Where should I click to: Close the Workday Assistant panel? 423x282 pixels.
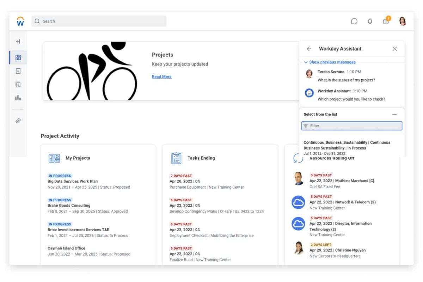[394, 49]
